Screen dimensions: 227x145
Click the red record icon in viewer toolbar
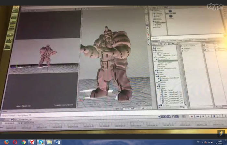tap(148, 35)
